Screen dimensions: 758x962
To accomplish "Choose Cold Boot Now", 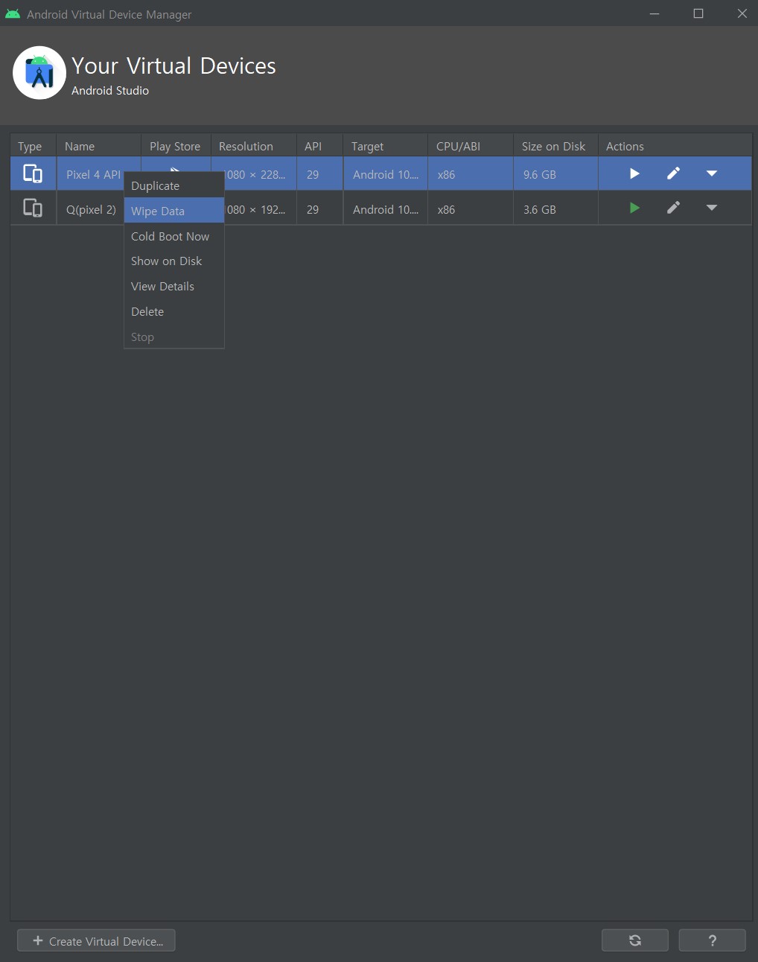I will (173, 236).
